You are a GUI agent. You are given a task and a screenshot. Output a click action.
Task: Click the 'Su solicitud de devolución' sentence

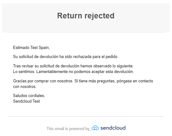click(x=66, y=57)
